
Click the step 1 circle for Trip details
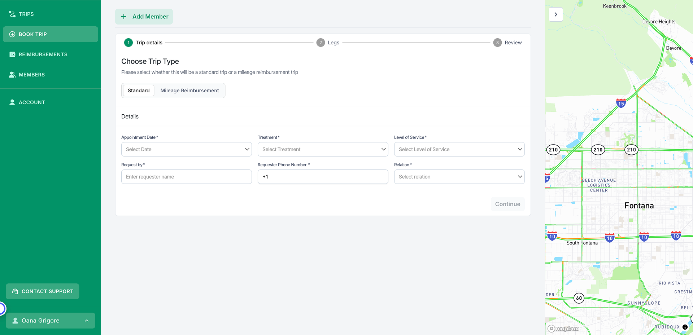click(x=128, y=43)
